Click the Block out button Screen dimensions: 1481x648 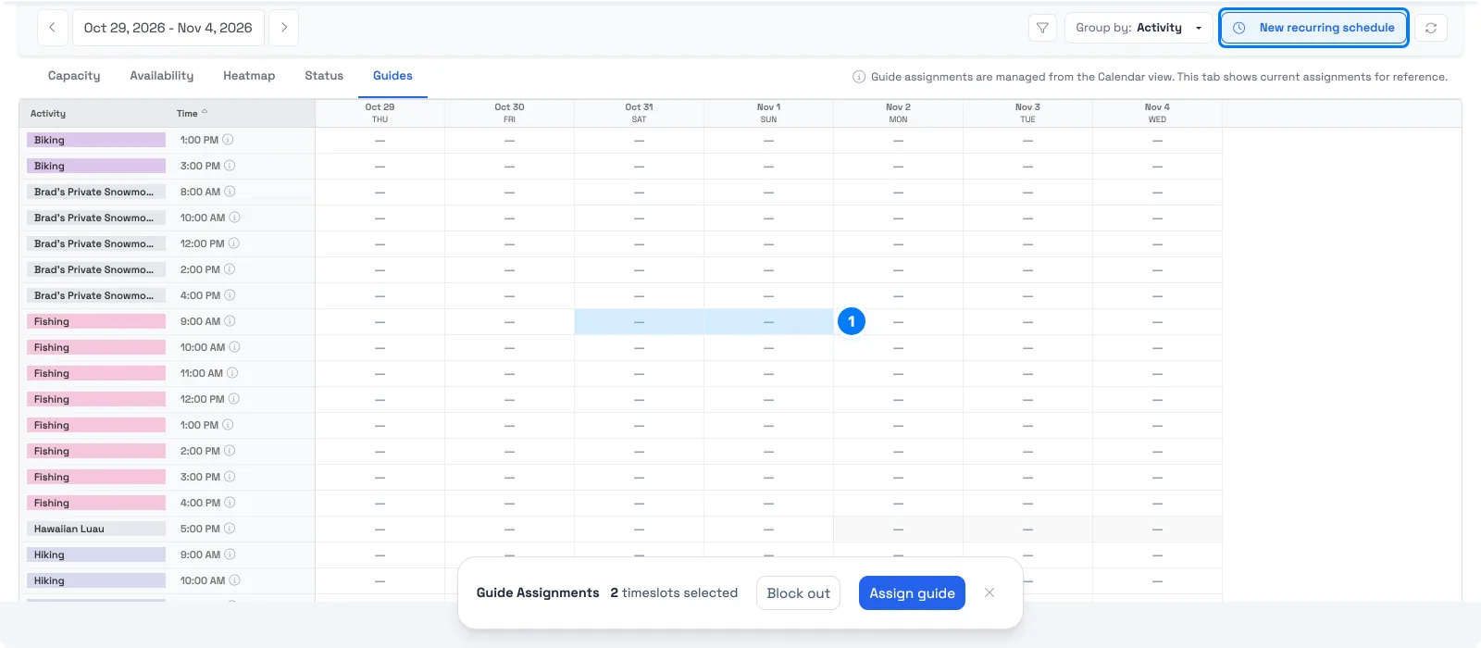tap(798, 592)
